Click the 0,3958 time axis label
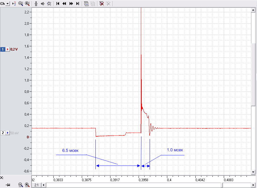 (x=143, y=180)
